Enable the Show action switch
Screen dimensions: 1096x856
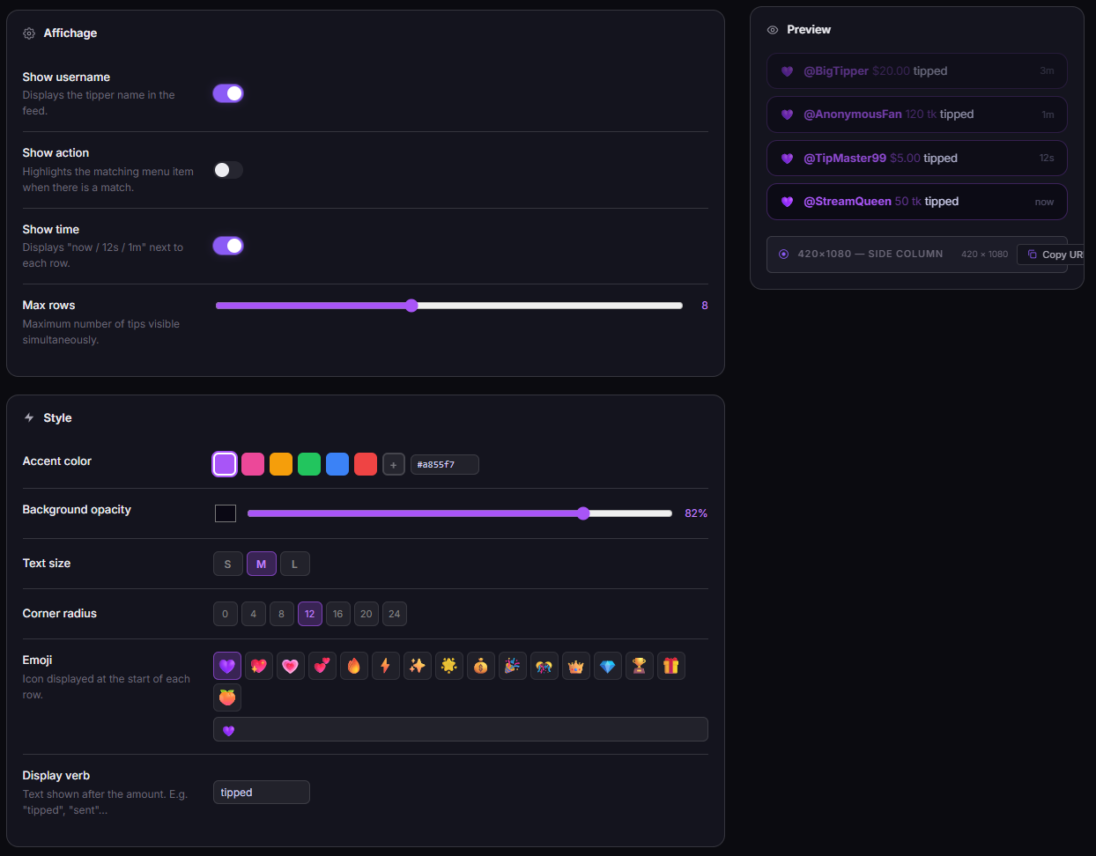click(228, 170)
